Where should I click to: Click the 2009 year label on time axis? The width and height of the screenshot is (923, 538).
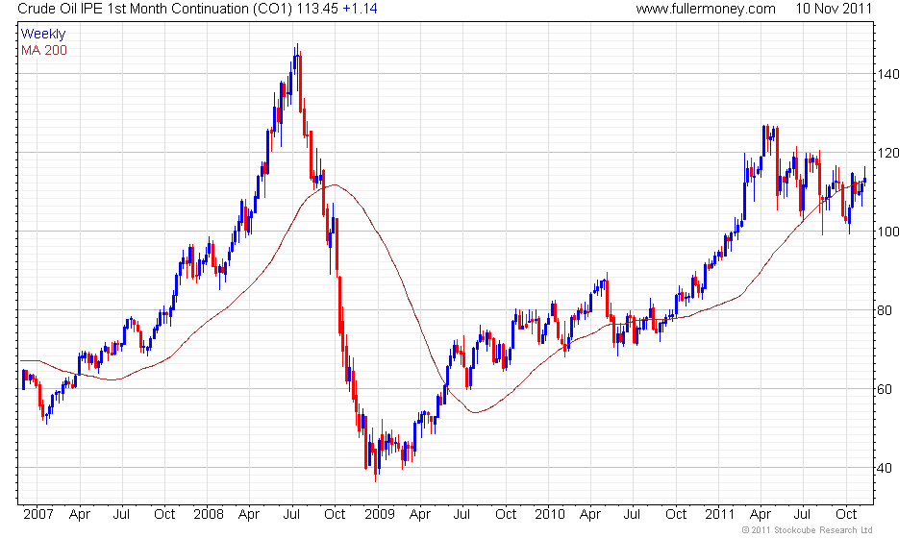point(379,515)
